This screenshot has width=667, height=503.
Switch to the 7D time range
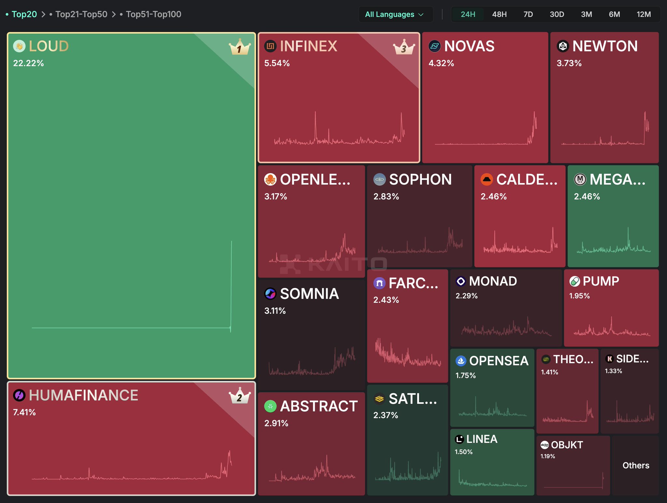coord(528,14)
